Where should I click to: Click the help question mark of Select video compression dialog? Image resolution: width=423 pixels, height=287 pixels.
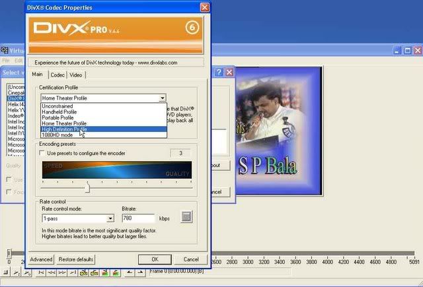click(219, 72)
